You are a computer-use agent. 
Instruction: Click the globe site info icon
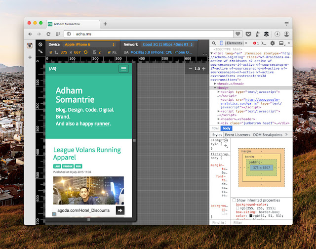pos(69,34)
